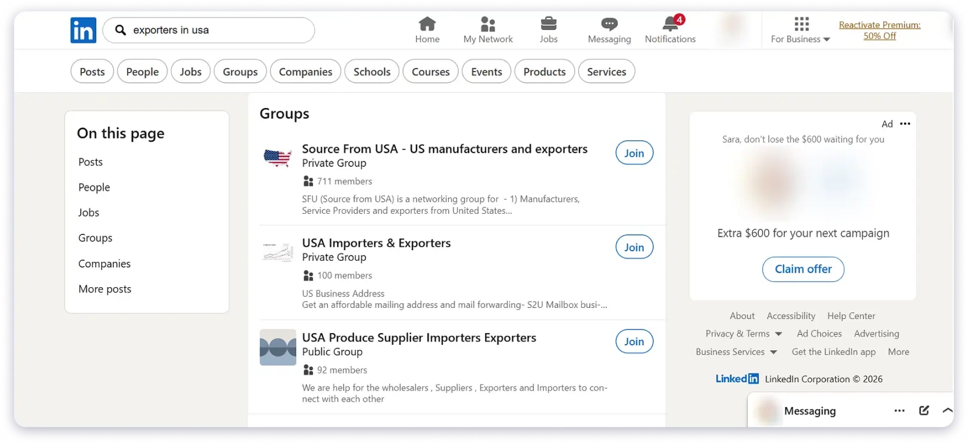
Task: Open the My Network icon
Action: click(488, 23)
